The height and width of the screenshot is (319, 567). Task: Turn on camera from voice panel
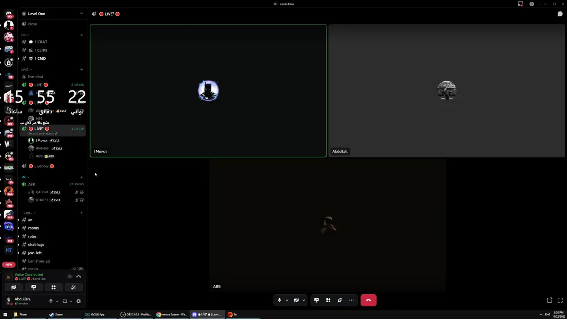pos(14,287)
